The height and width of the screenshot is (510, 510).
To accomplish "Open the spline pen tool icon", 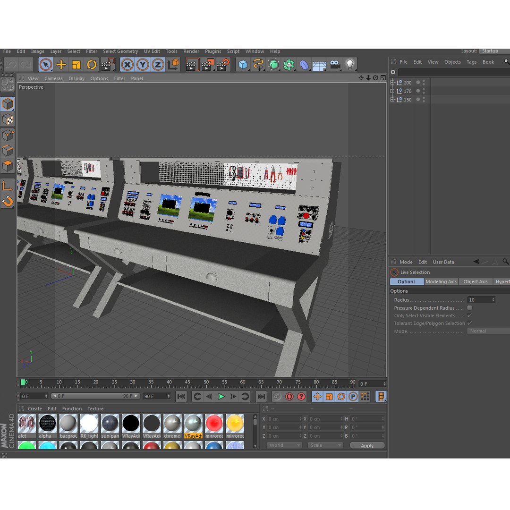I will pyautogui.click(x=258, y=64).
